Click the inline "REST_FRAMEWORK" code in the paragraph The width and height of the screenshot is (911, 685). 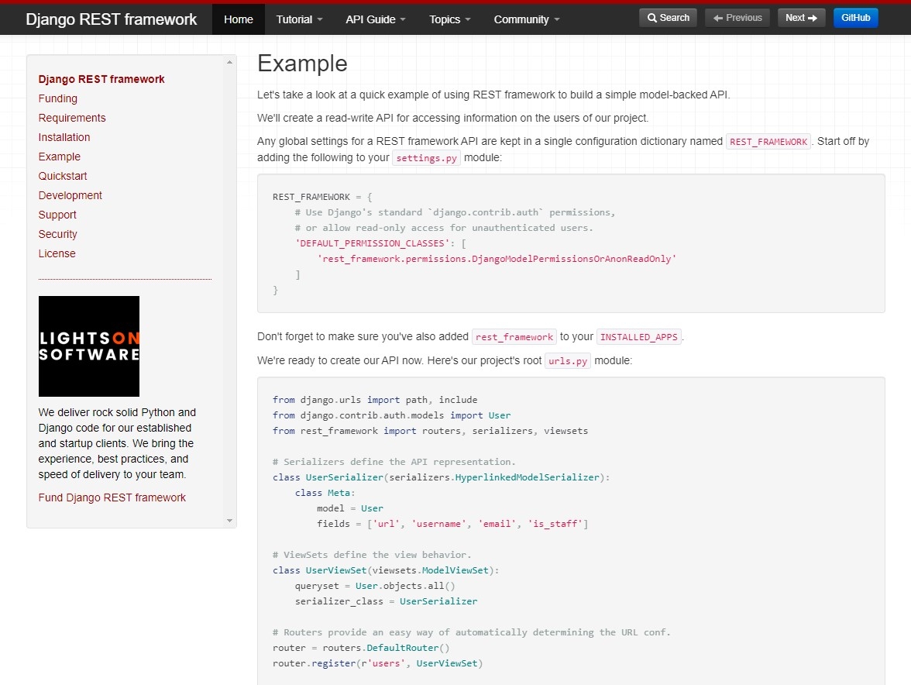tap(768, 142)
